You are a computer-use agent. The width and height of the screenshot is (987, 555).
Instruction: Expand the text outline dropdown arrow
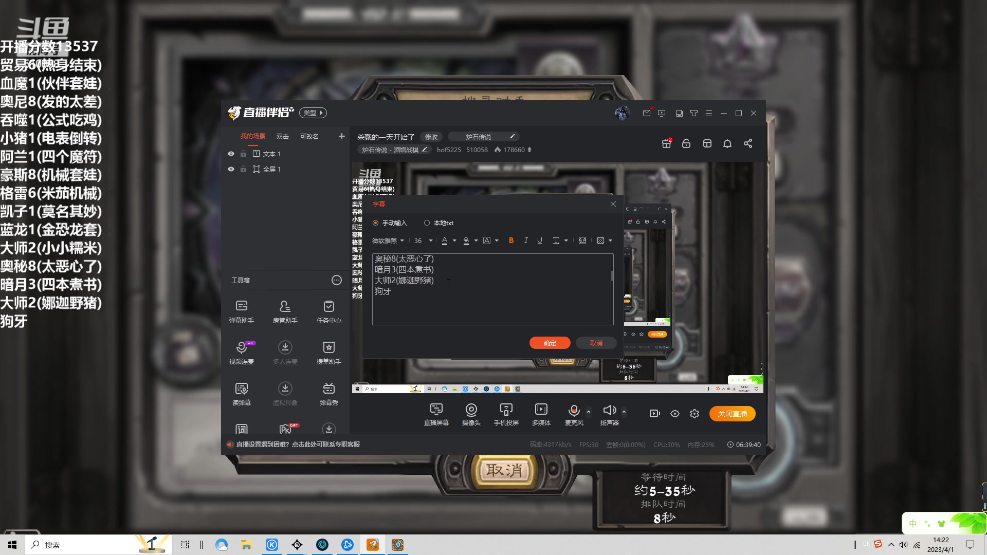(x=497, y=240)
